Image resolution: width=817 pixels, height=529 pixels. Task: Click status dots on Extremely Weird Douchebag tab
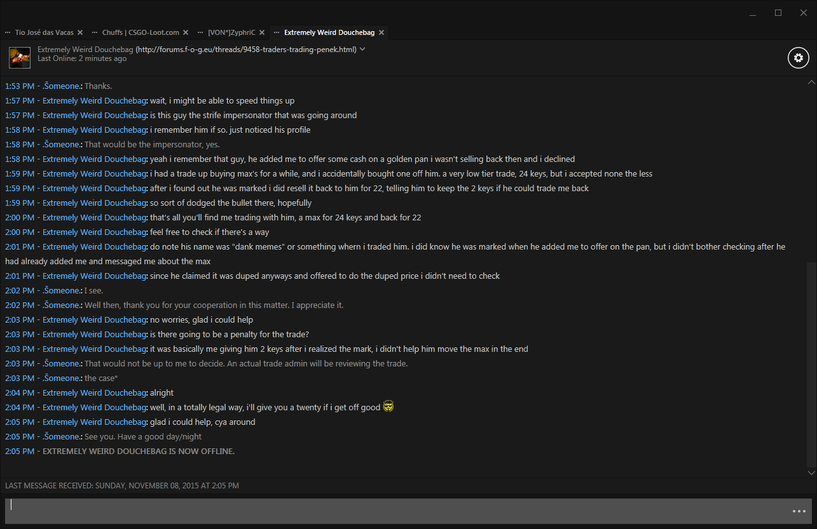pos(277,32)
